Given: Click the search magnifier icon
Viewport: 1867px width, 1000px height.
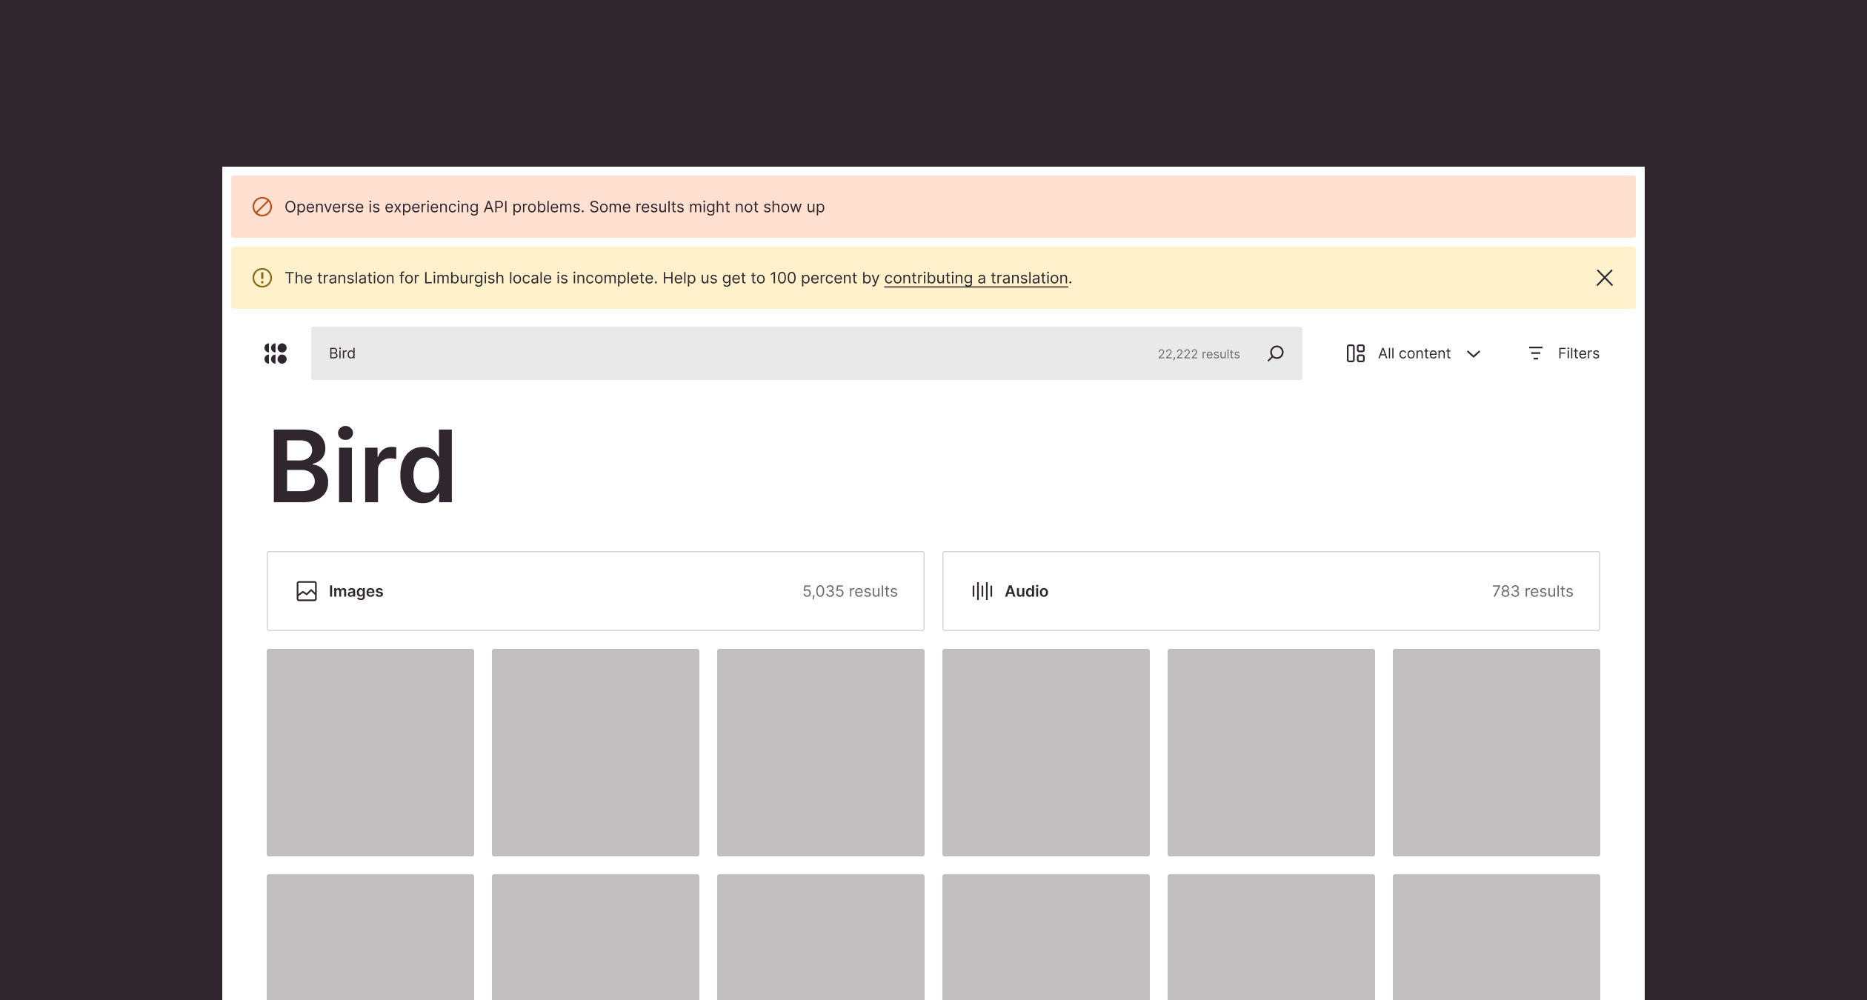Looking at the screenshot, I should (1275, 353).
